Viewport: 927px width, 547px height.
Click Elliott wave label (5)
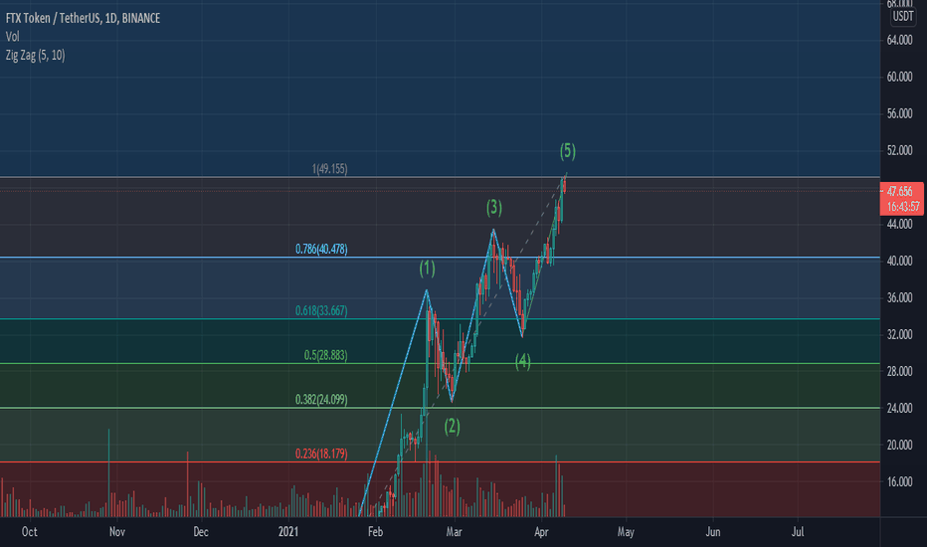click(x=568, y=151)
